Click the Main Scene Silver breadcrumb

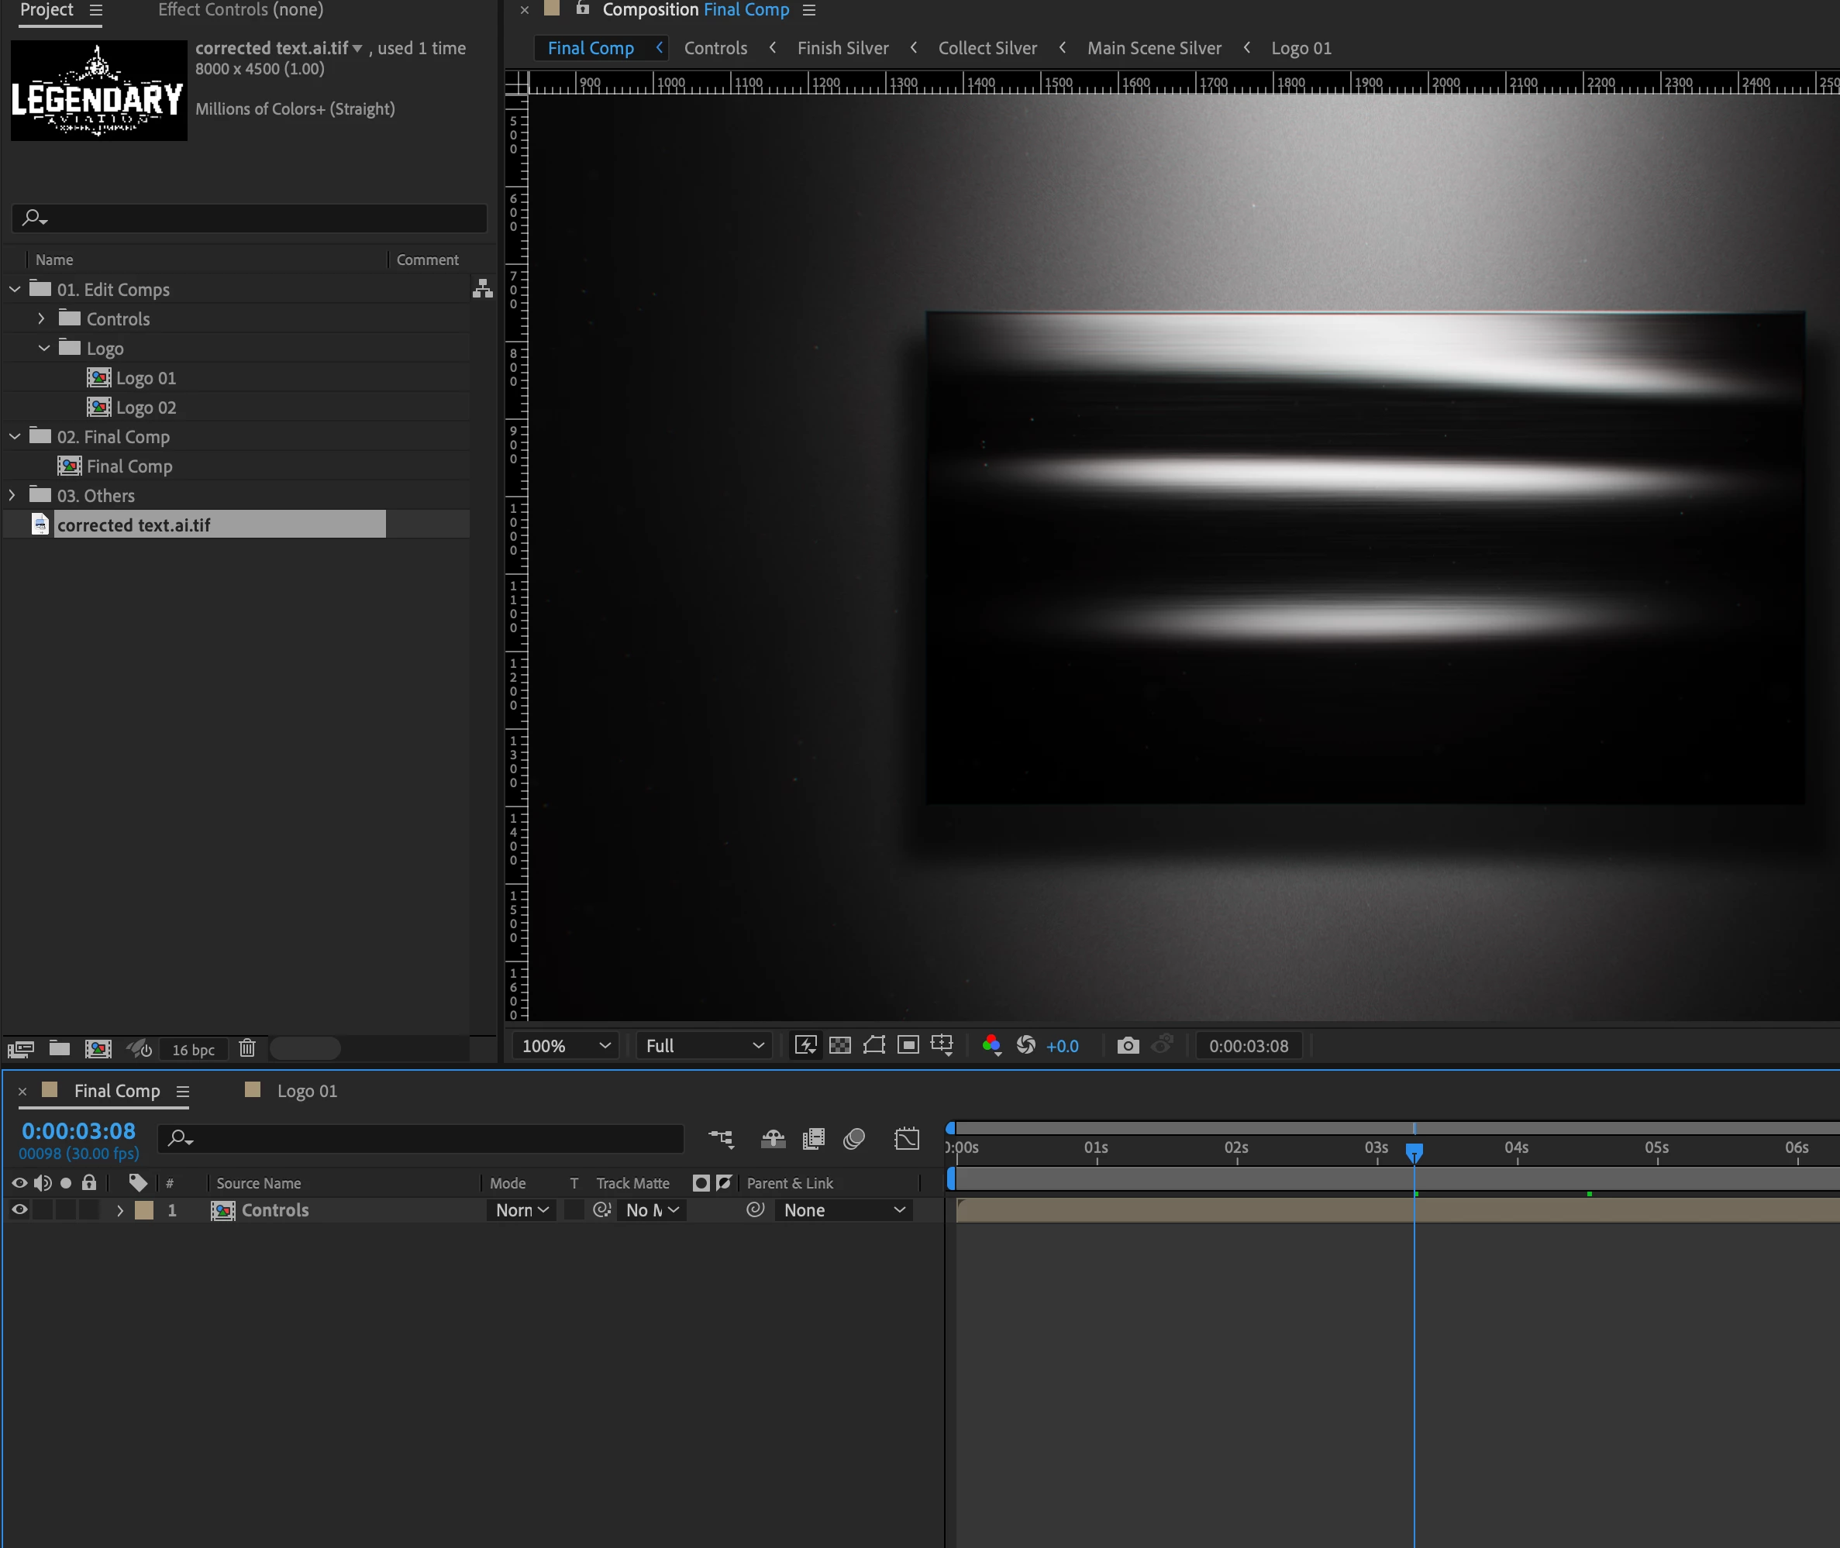1153,48
